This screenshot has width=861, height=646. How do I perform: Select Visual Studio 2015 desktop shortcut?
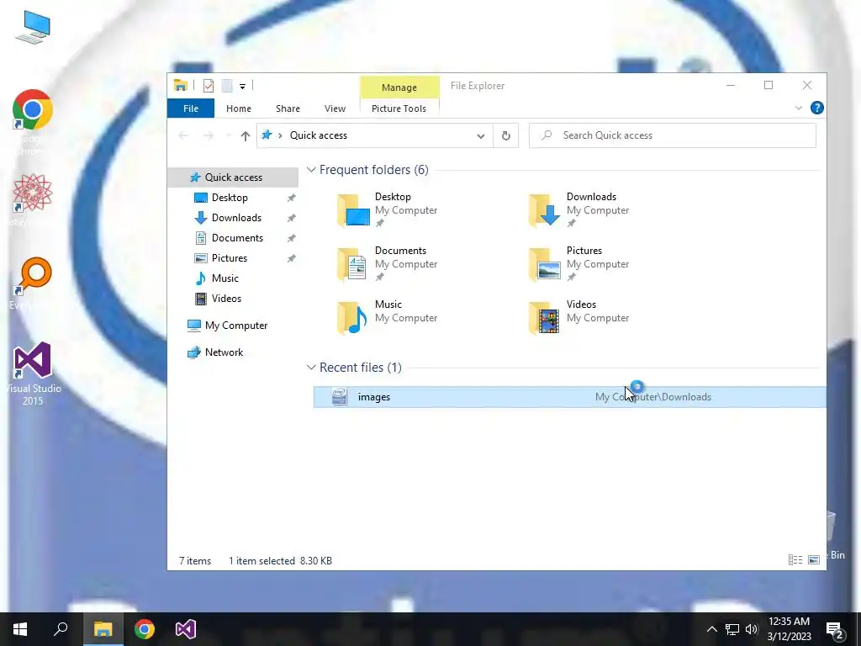[33, 373]
